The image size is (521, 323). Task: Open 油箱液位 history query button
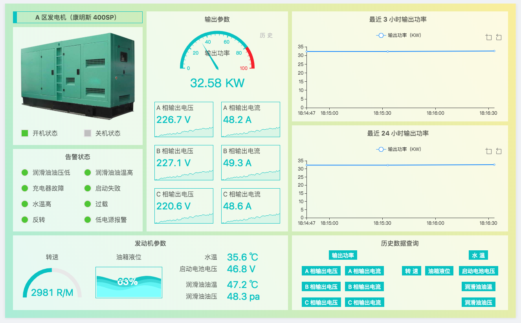(439, 271)
